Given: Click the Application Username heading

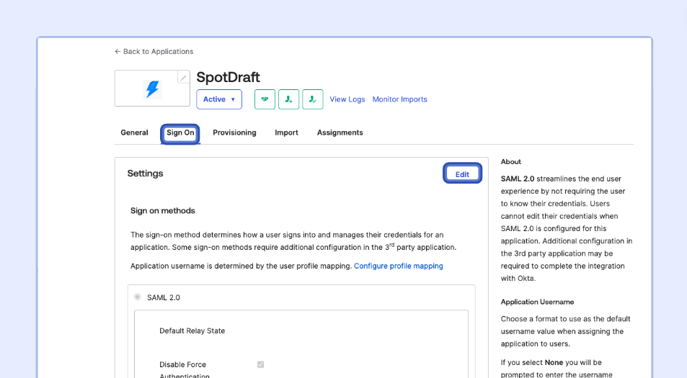Looking at the screenshot, I should click(x=537, y=302).
